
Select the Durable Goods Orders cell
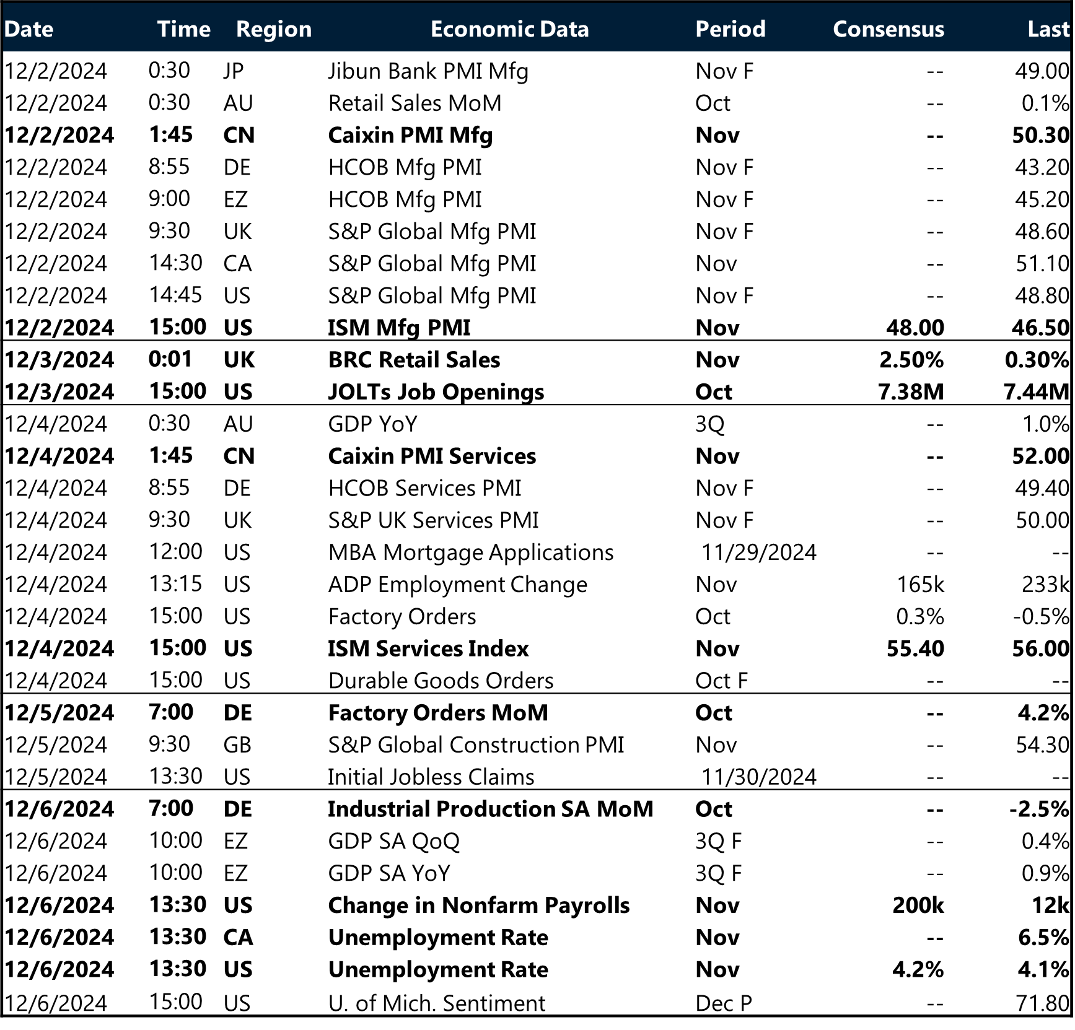coord(441,681)
